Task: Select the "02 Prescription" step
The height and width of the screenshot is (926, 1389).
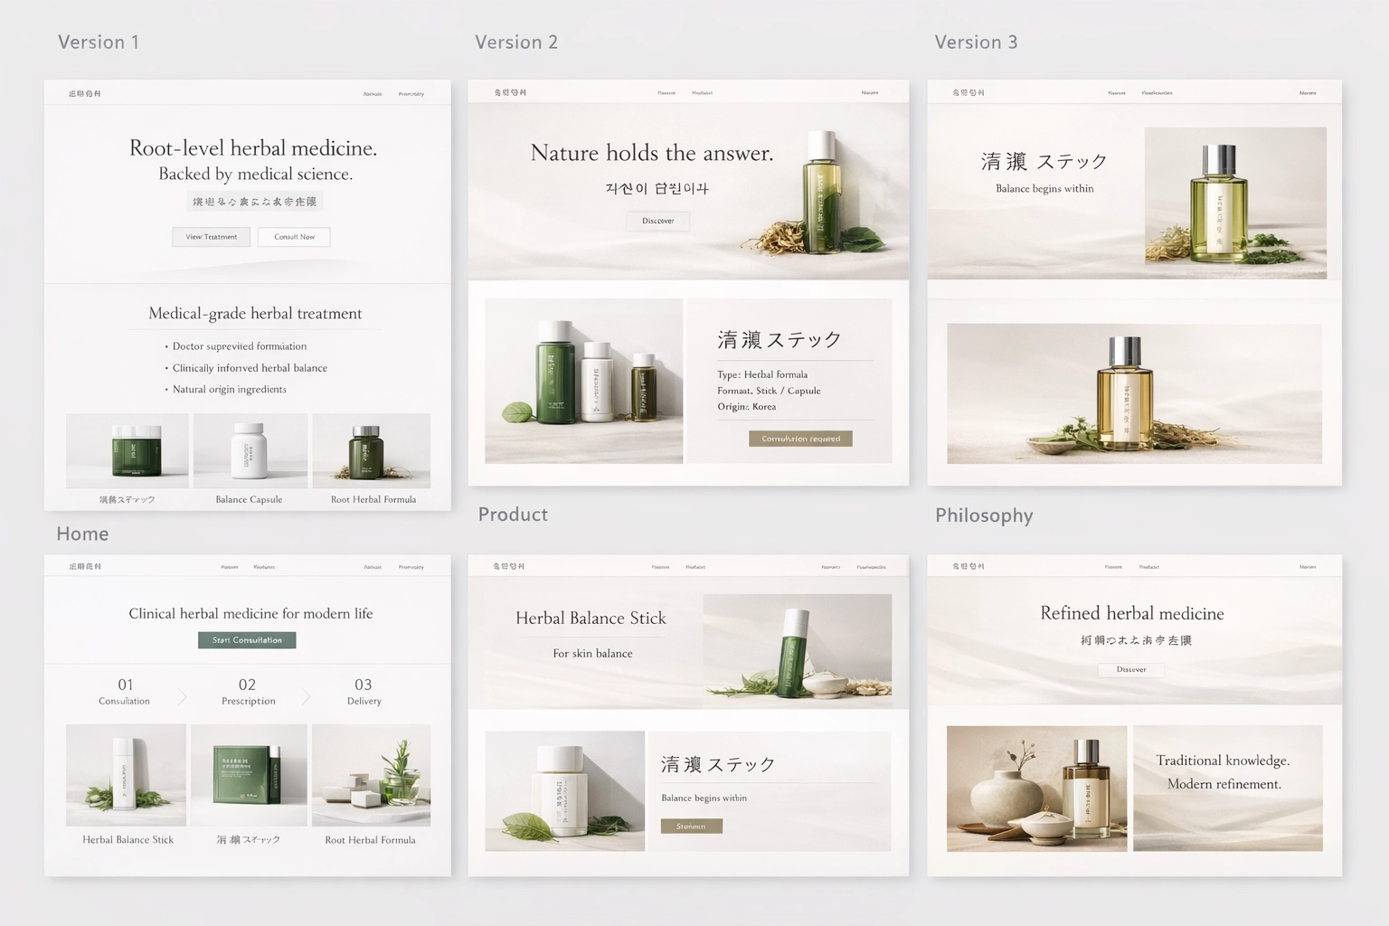Action: point(248,692)
